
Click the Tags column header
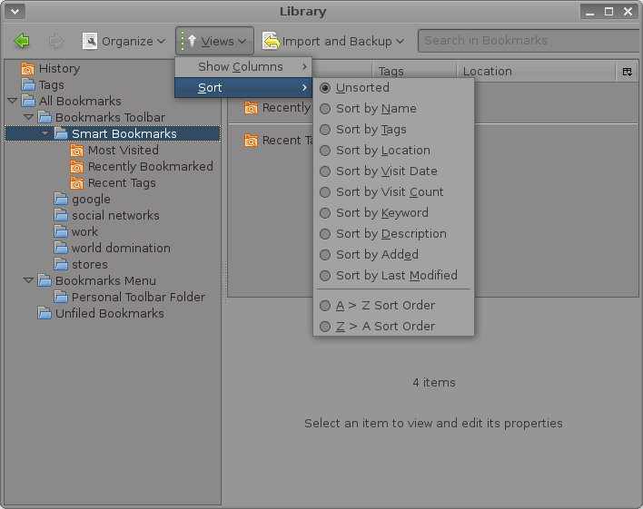tap(414, 72)
